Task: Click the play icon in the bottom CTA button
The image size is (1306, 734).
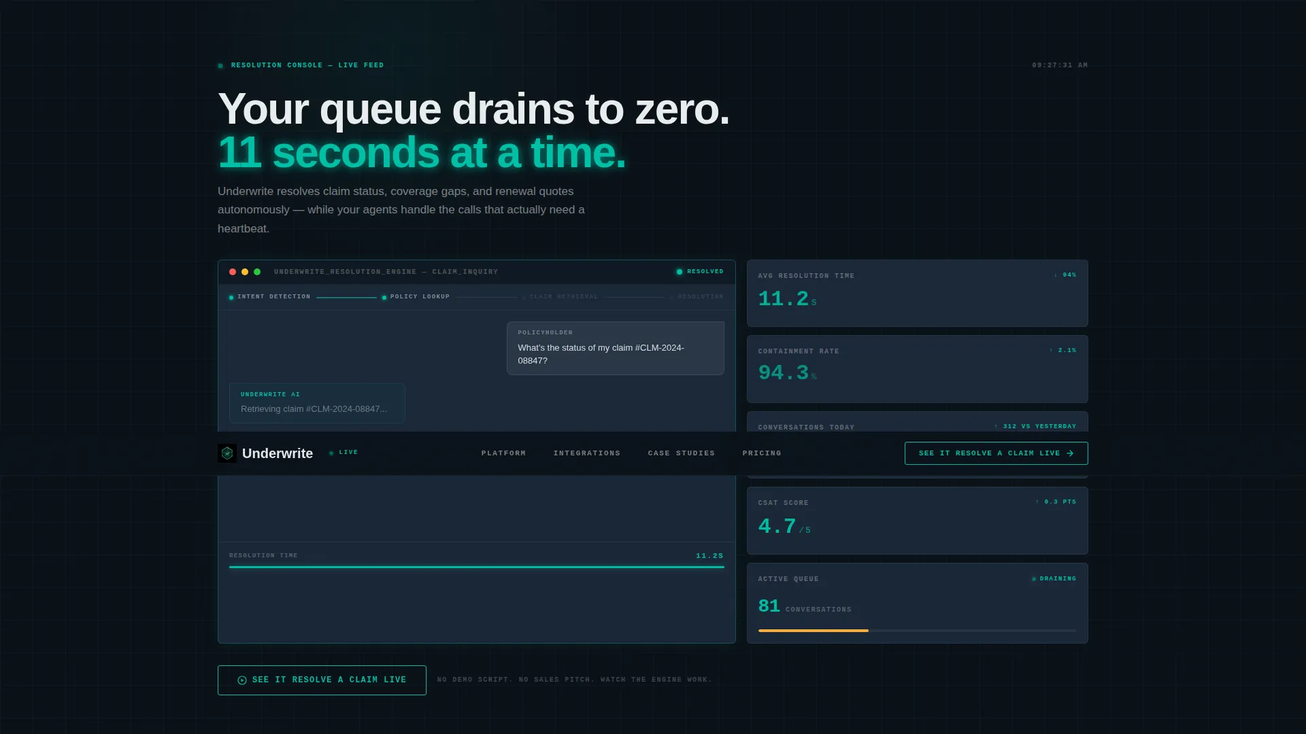Action: 242,680
